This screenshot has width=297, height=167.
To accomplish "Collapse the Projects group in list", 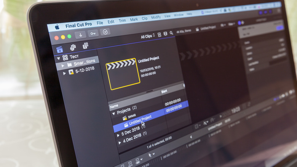I will pyautogui.click(x=113, y=114).
